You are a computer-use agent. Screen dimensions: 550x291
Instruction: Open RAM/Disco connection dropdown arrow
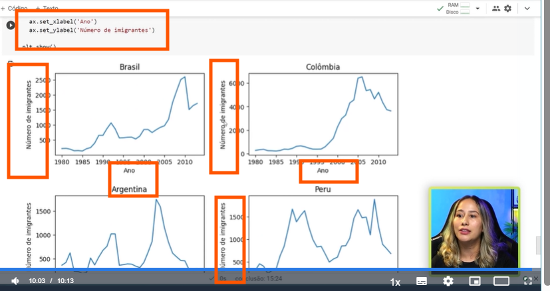pos(478,9)
